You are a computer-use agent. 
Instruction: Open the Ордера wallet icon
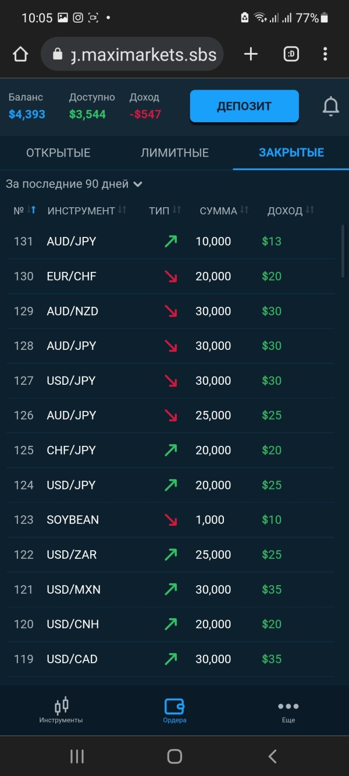pyautogui.click(x=174, y=706)
